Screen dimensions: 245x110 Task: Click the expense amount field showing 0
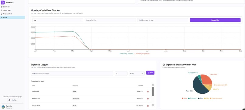(121, 73)
